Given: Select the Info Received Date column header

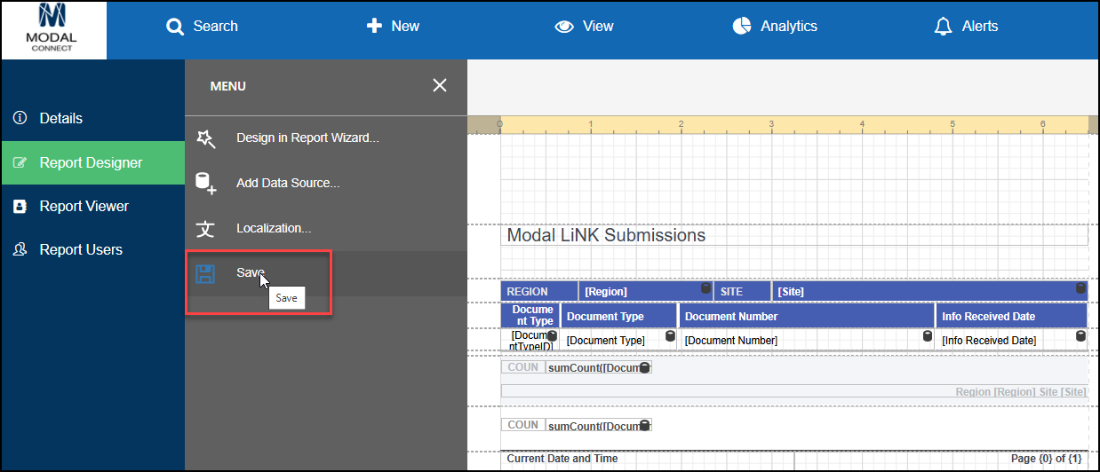Looking at the screenshot, I should coord(1011,316).
